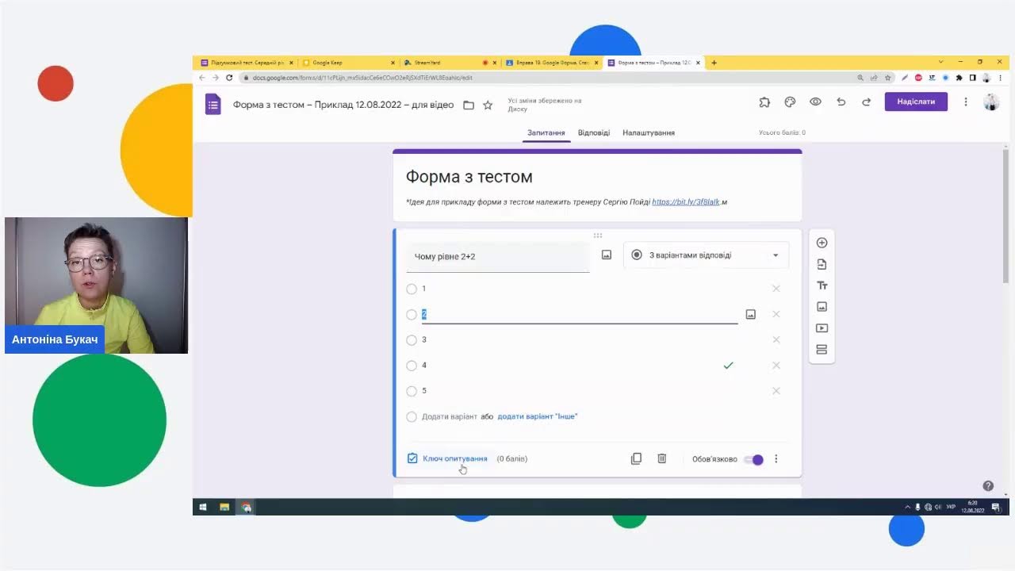
Task: Click option 3 answer text
Action: (424, 339)
